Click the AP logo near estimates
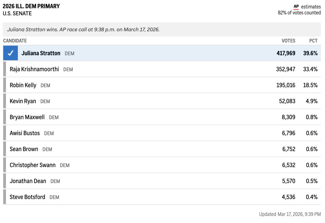 point(296,7)
